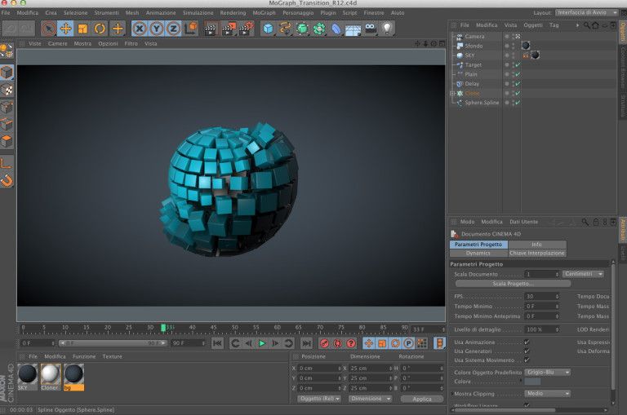Select the Move tool in top toolbar
Screen dimensions: 627x415
pos(66,29)
